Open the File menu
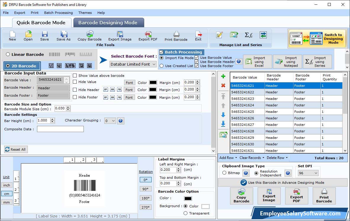The width and height of the screenshot is (350, 221). 6,13
